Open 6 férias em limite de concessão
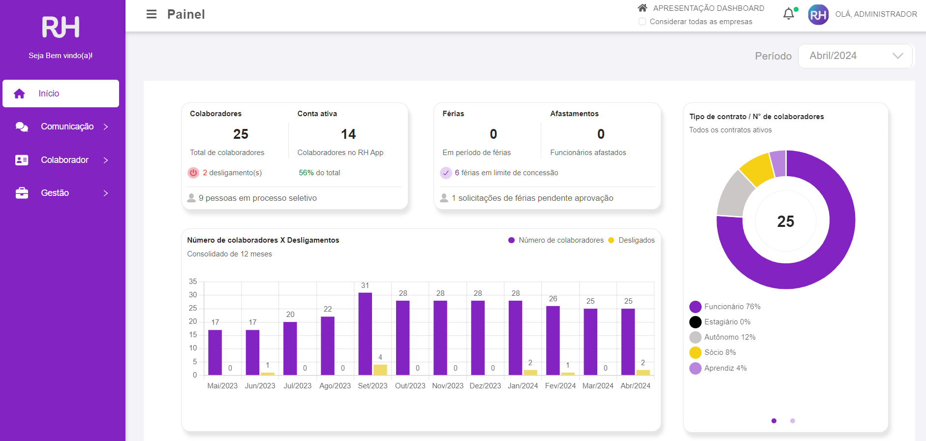Image resolution: width=926 pixels, height=441 pixels. [506, 173]
